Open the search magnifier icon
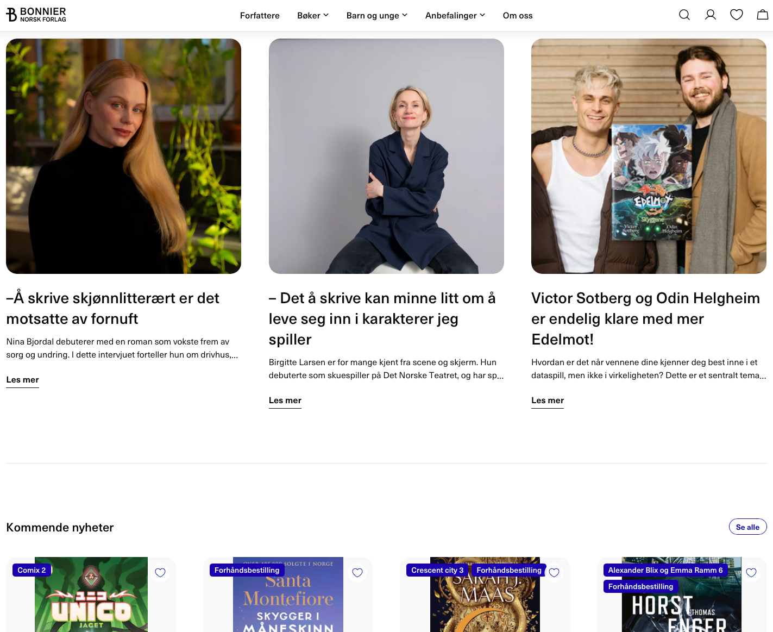 [684, 15]
